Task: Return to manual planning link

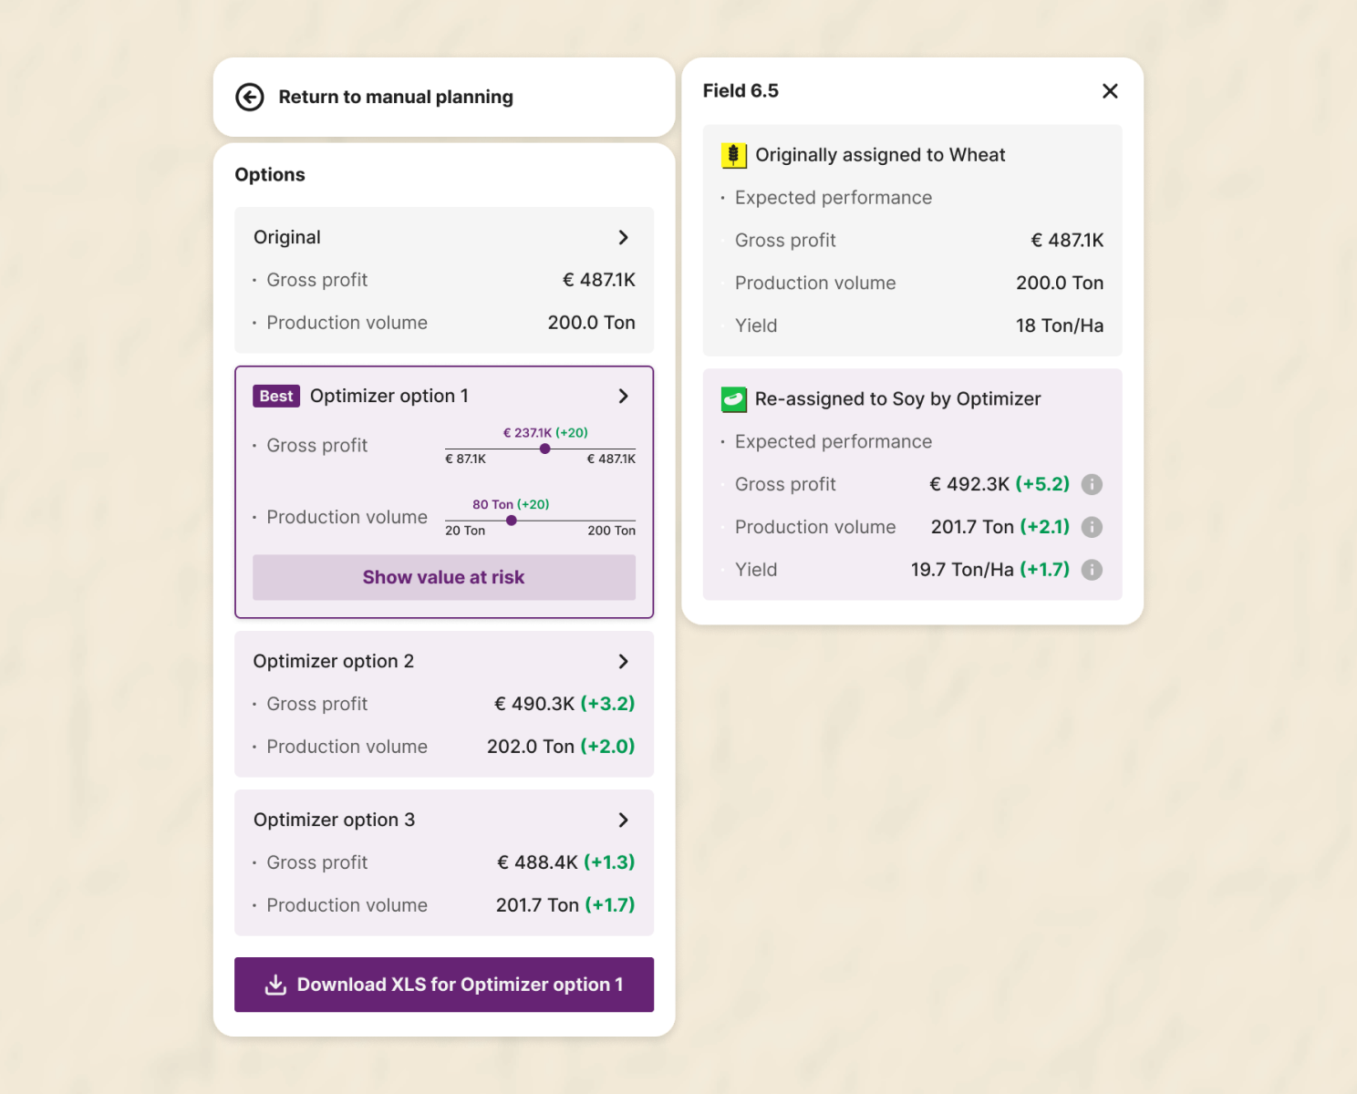Action: tap(396, 97)
